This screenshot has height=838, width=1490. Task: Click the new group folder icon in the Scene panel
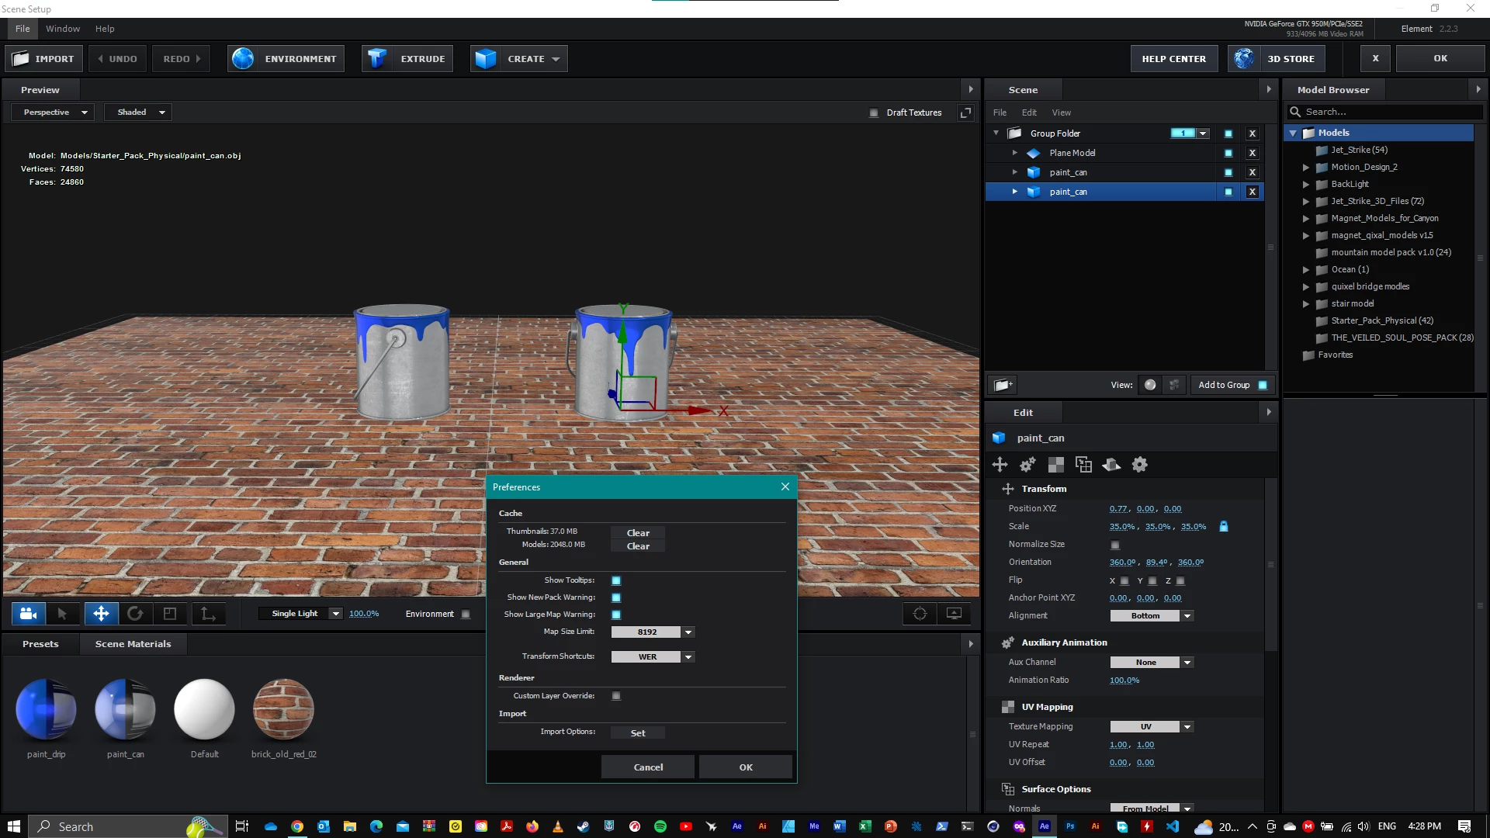click(x=1003, y=385)
